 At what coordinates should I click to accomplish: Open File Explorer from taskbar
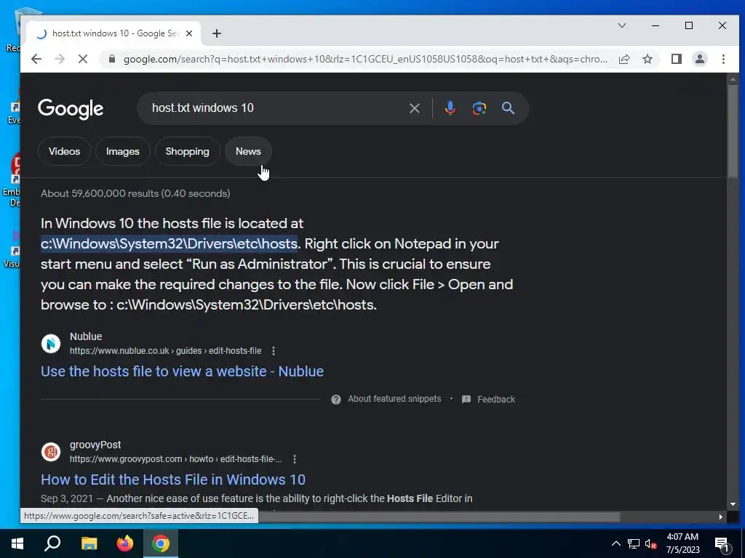[89, 543]
